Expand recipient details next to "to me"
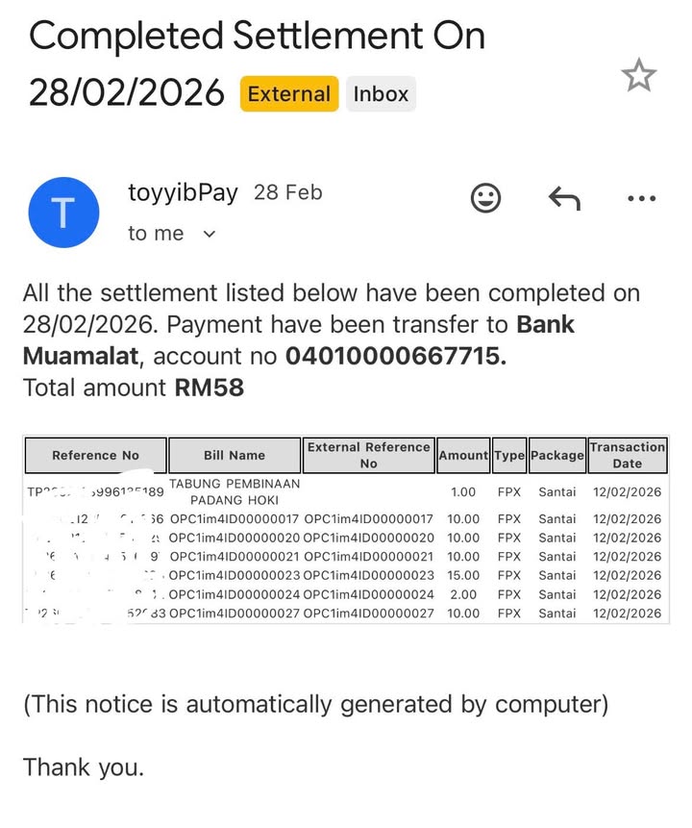This screenshot has height=828, width=692. [x=210, y=234]
